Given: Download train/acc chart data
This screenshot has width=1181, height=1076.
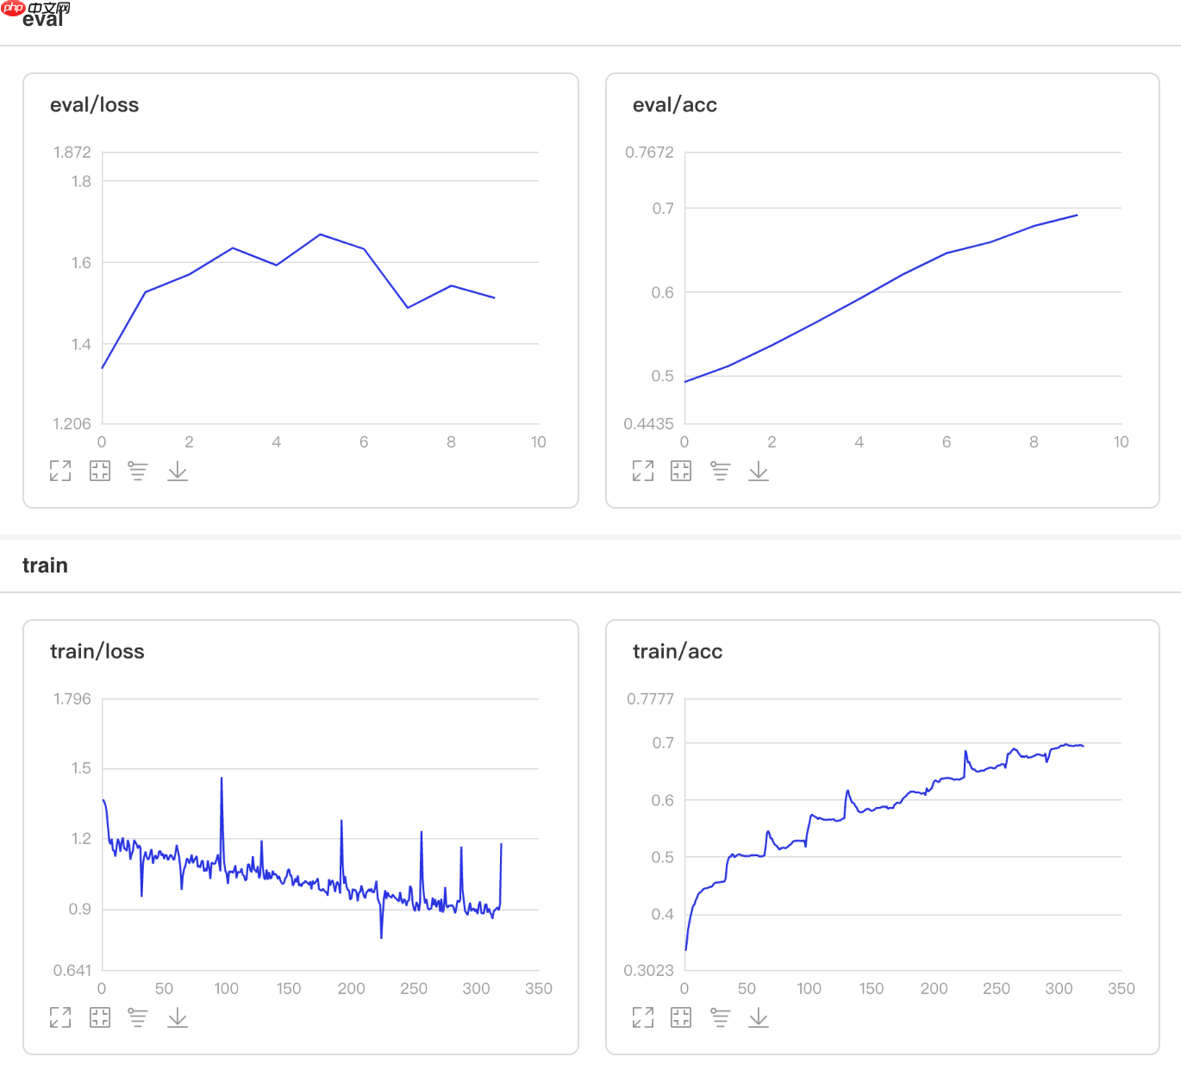Looking at the screenshot, I should click(x=759, y=1017).
